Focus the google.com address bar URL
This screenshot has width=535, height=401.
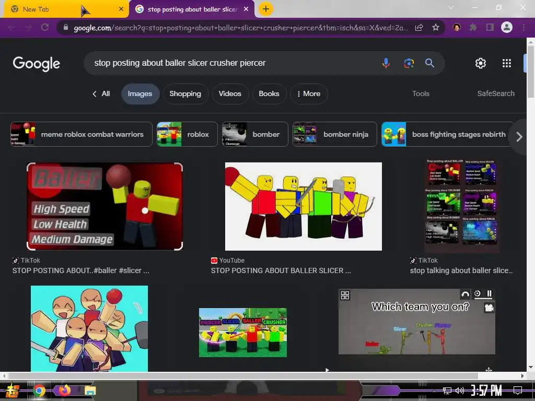[x=240, y=28]
